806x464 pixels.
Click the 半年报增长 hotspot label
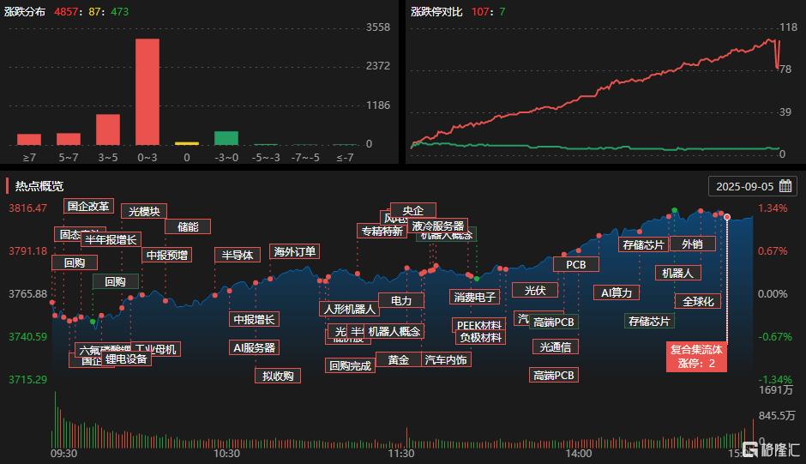111,239
